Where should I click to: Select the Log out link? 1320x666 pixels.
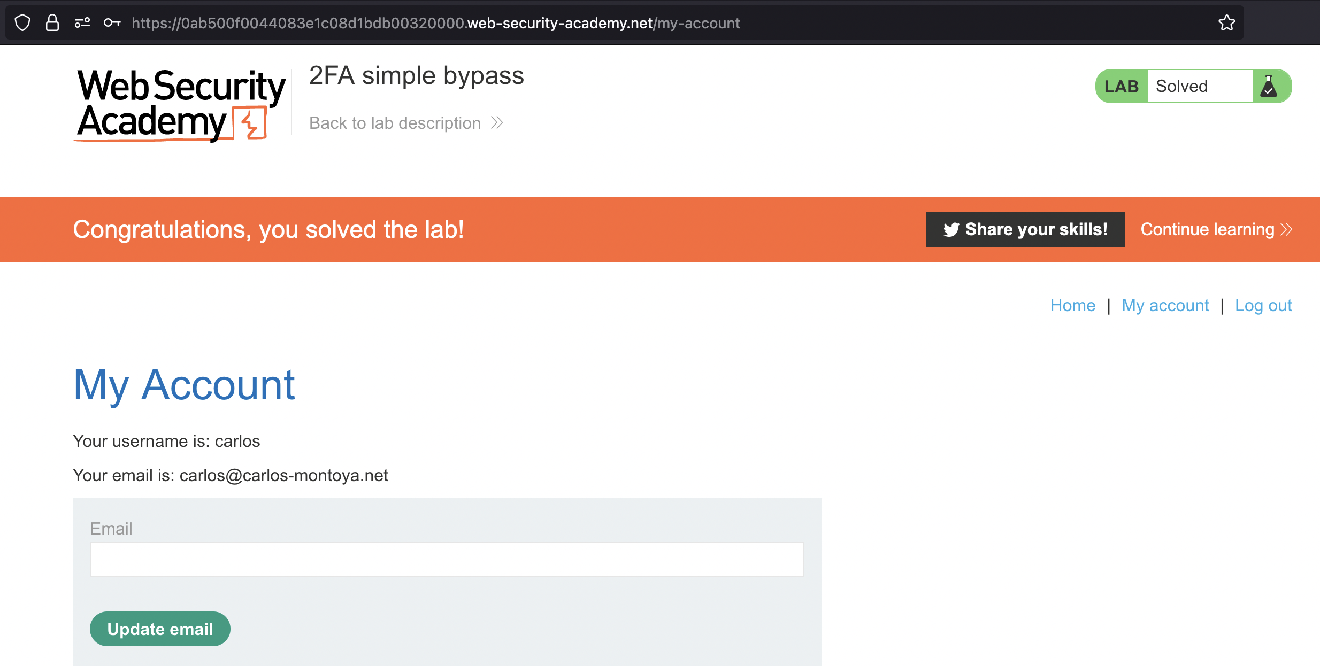1263,305
